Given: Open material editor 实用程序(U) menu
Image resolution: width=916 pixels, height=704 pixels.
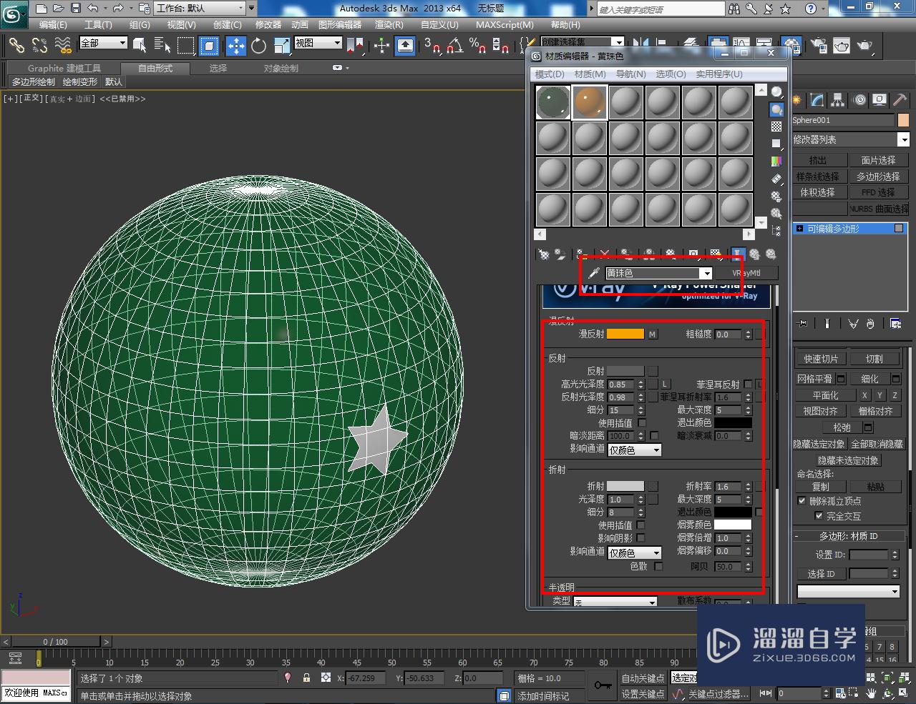Looking at the screenshot, I should point(719,74).
